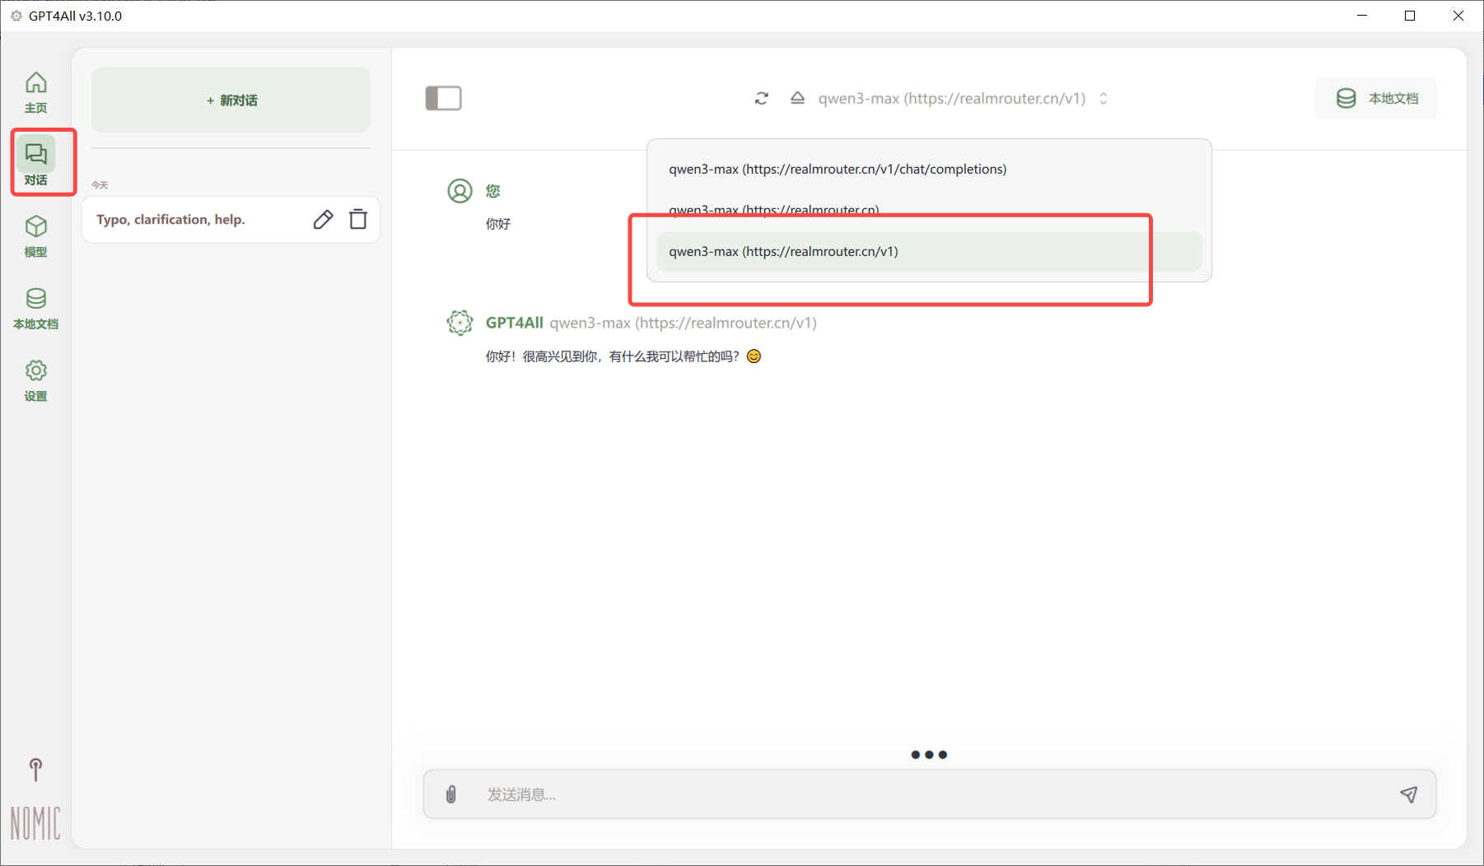The width and height of the screenshot is (1484, 866).
Task: Select the qwen3-max /v1/chat/completions option
Action: (x=838, y=170)
